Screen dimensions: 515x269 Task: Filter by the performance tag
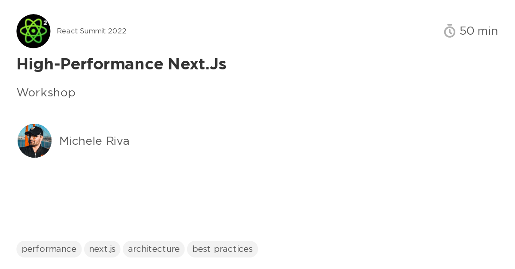[x=49, y=249]
